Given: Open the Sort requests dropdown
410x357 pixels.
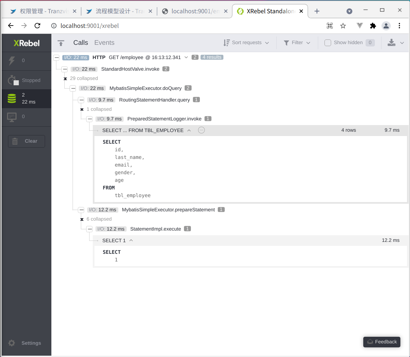Looking at the screenshot, I should point(246,42).
